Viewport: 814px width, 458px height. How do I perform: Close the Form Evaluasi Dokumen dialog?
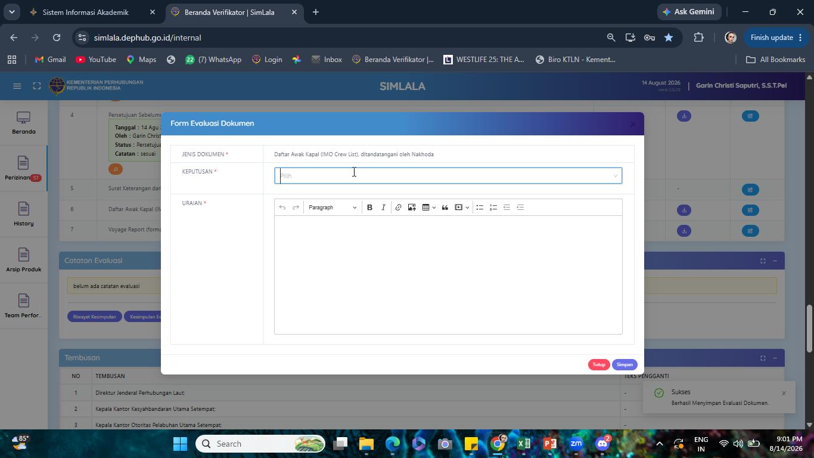(633, 124)
